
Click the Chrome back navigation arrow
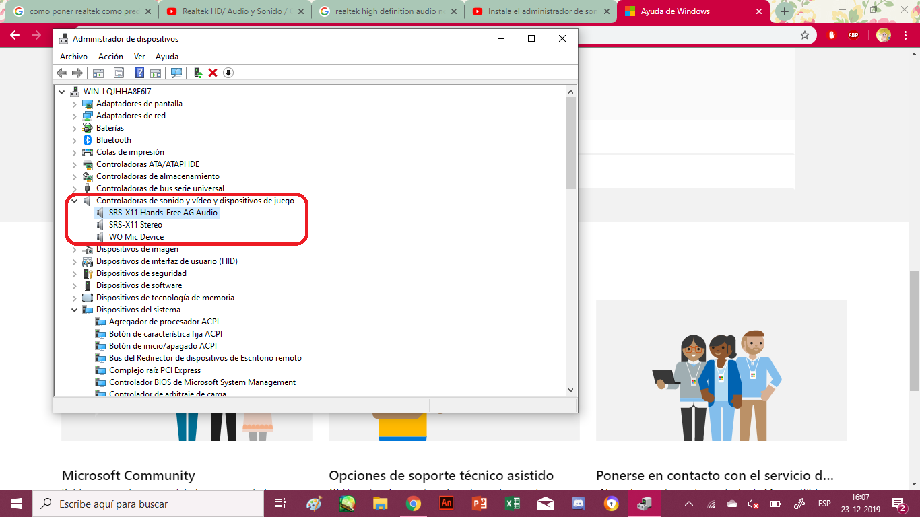(15, 35)
